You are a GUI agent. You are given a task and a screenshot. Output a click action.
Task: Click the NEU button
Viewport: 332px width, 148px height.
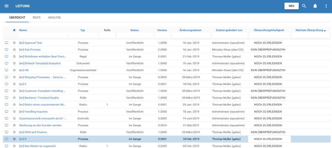(x=291, y=6)
